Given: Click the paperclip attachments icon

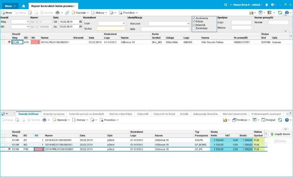Looking at the screenshot, I should pos(67,13).
